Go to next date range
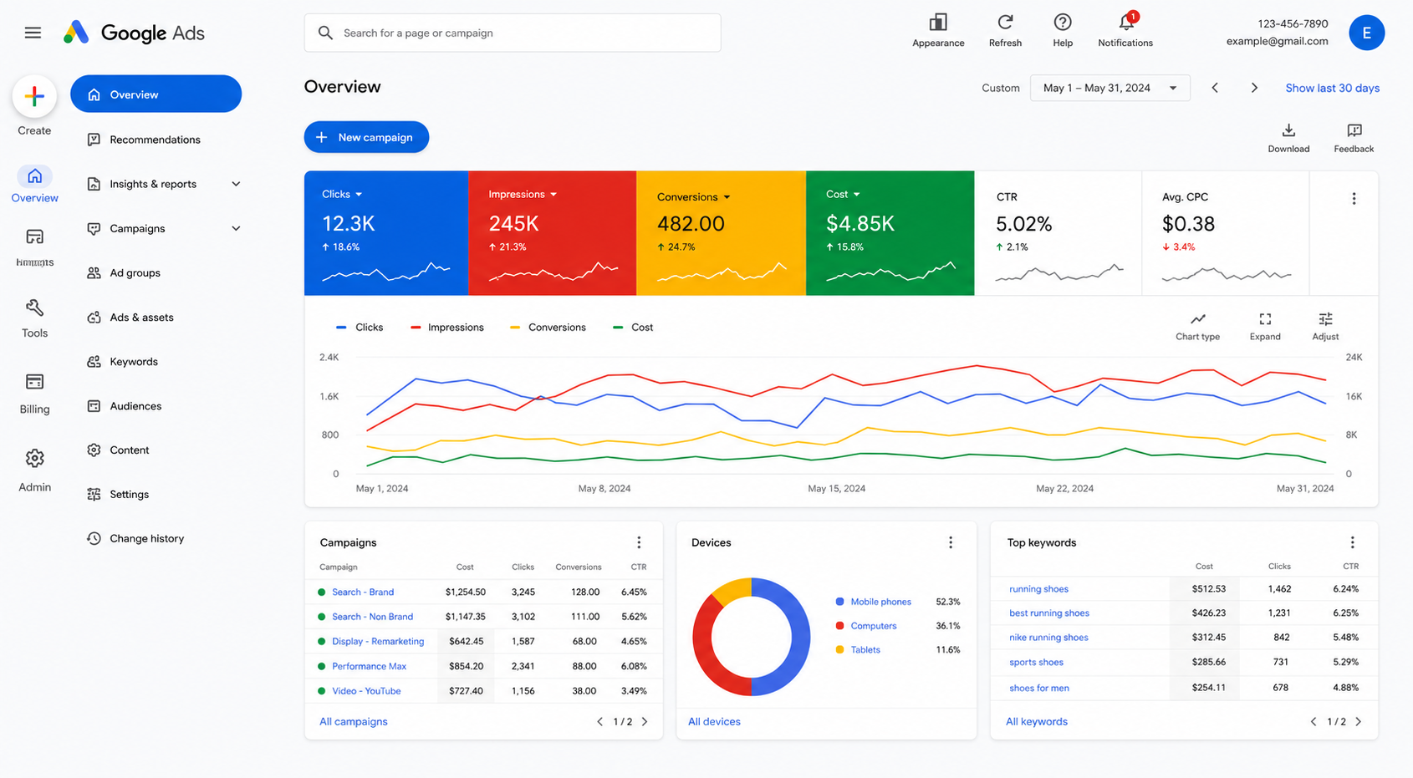 coord(1254,88)
